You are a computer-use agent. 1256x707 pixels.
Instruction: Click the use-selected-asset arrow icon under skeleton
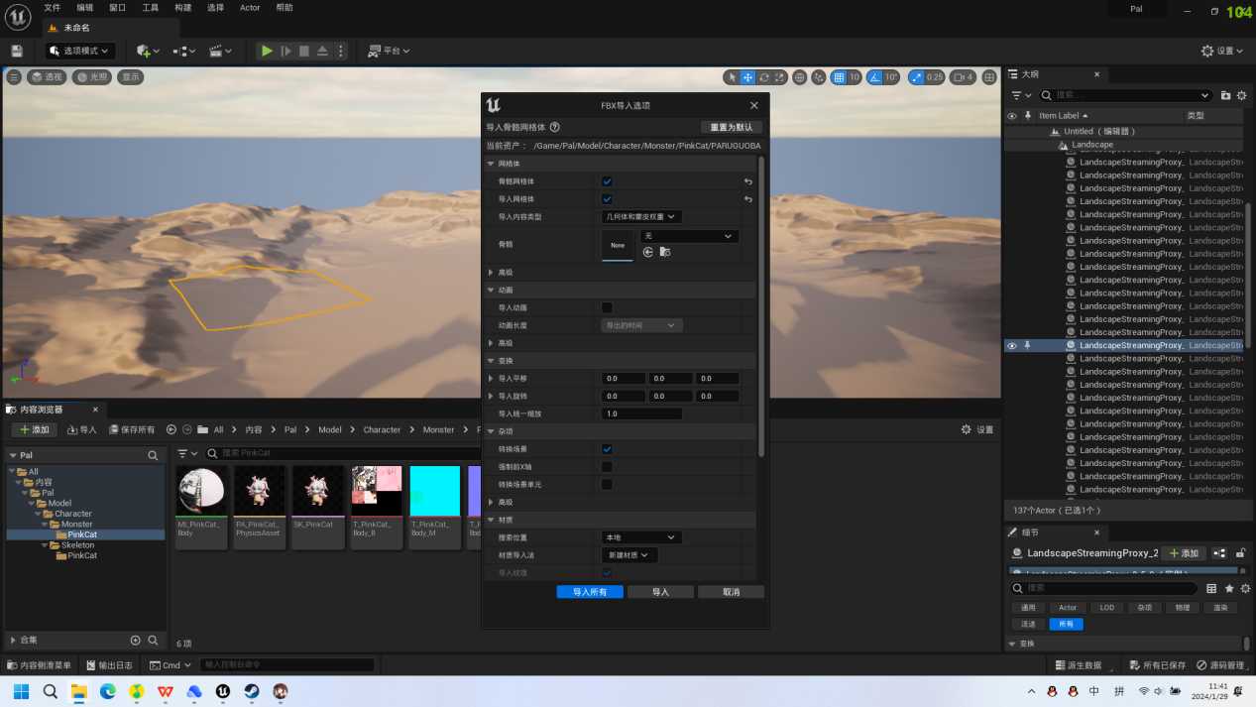pos(648,252)
